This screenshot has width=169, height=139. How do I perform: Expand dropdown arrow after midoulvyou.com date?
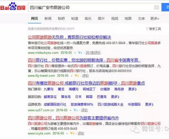(75, 53)
